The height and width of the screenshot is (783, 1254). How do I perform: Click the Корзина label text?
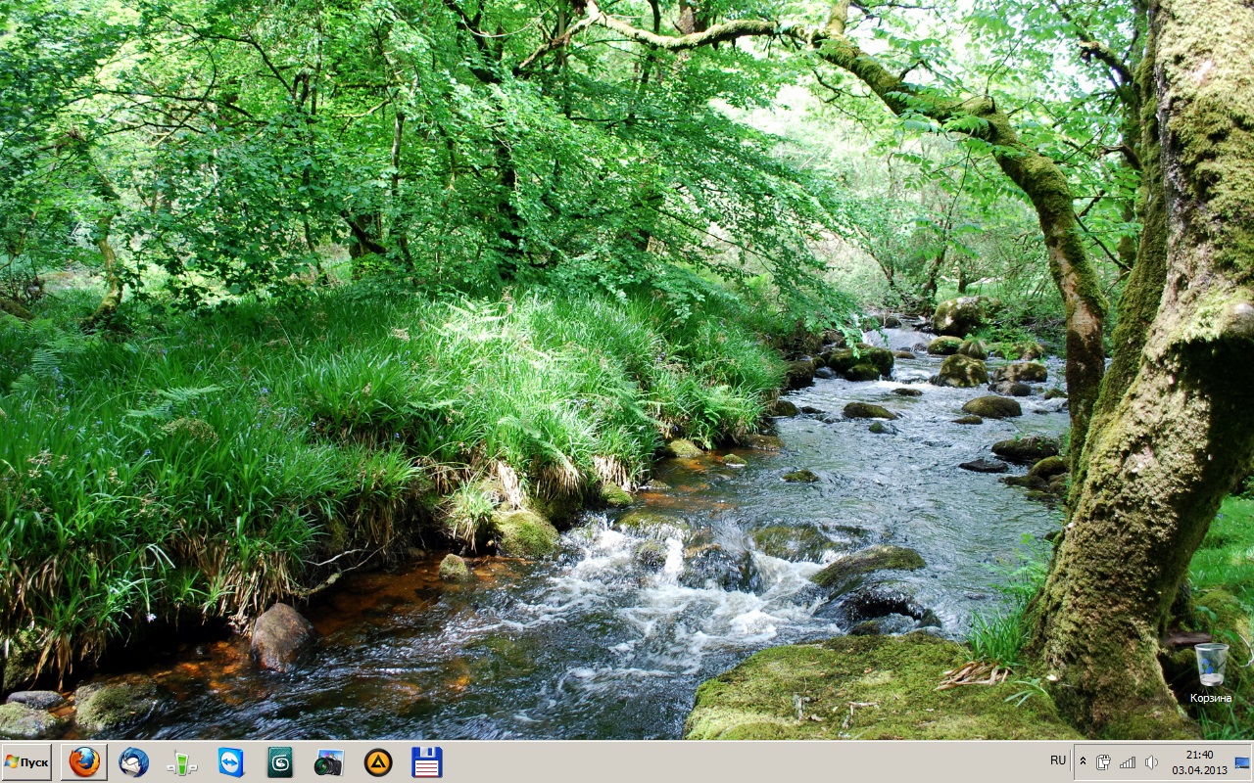1211,698
